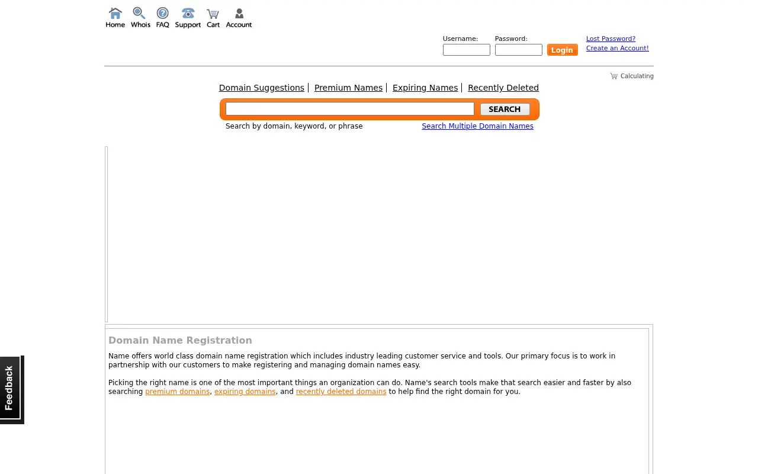Click the small cart icon beside Calculating

coord(614,76)
